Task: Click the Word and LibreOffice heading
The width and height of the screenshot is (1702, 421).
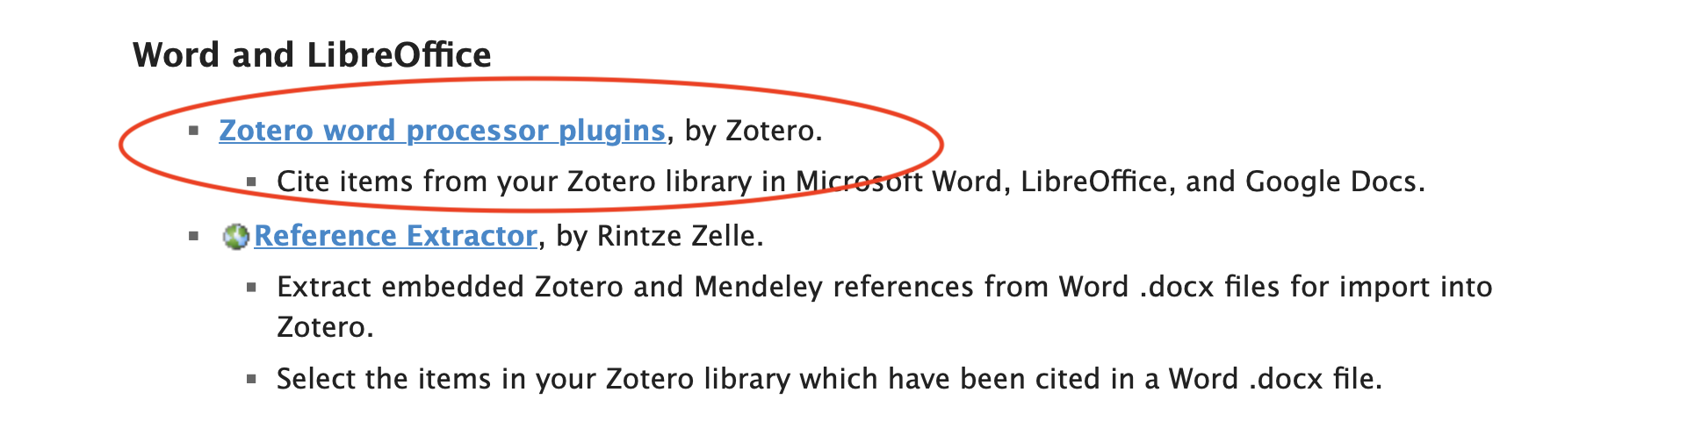Action: [312, 54]
